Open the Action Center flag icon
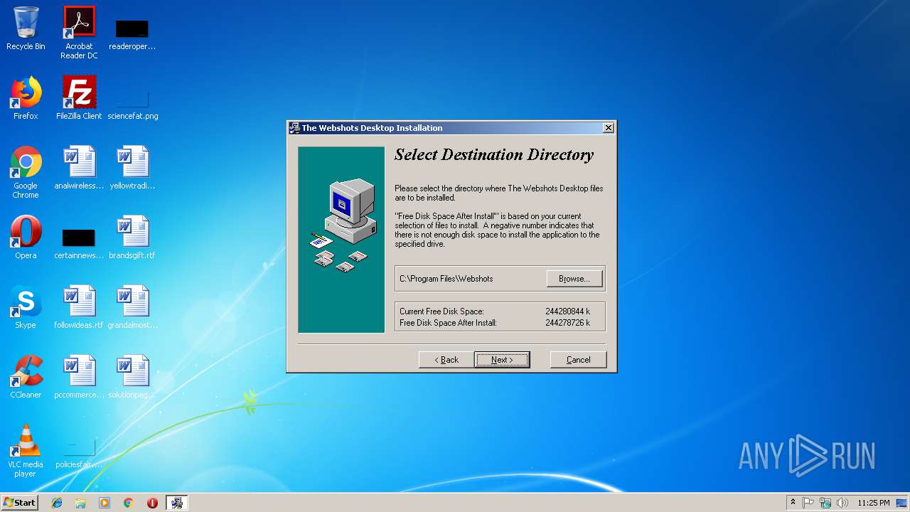Image resolution: width=910 pixels, height=512 pixels. click(808, 503)
